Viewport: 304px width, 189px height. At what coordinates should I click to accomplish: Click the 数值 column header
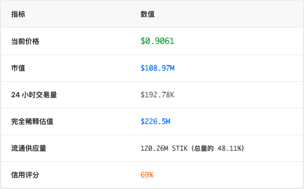pyautogui.click(x=147, y=14)
